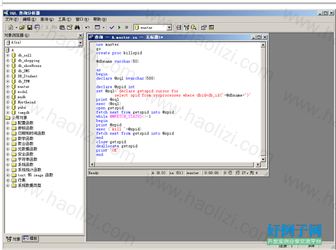Open the 窗口 menu
This screenshot has width=336, height=250.
[x=82, y=19]
